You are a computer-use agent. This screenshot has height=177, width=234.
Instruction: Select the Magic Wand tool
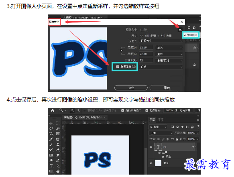pyautogui.click(x=58, y=128)
